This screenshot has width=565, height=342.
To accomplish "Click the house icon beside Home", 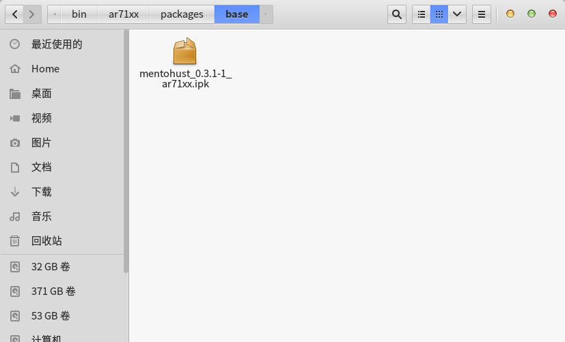I will click(x=15, y=69).
